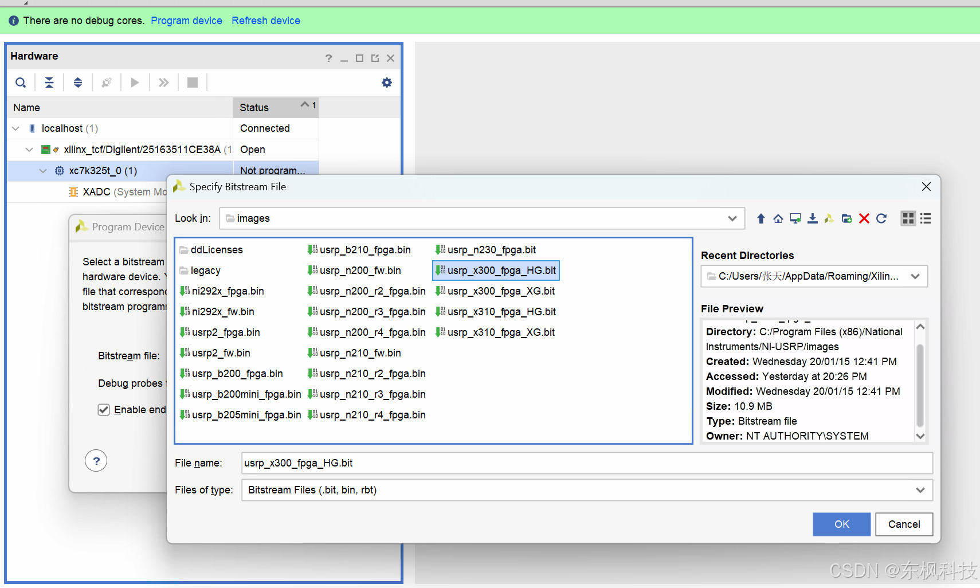Click Expand All icon in Hardware toolbar
This screenshot has height=588, width=980.
point(78,83)
